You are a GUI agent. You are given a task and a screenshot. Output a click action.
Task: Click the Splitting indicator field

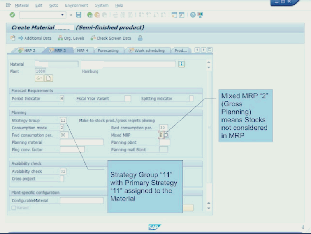pyautogui.click(x=191, y=99)
